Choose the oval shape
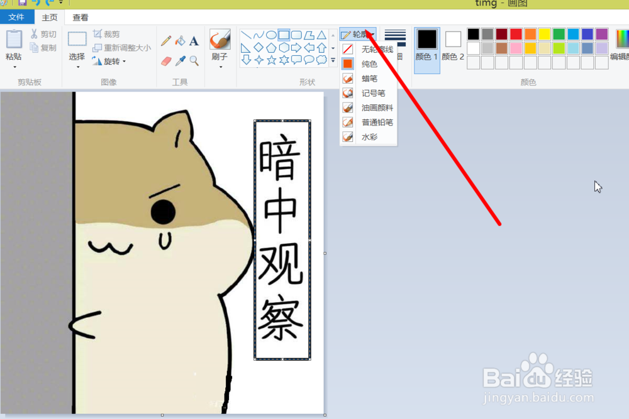The height and width of the screenshot is (419, 629). coord(271,35)
